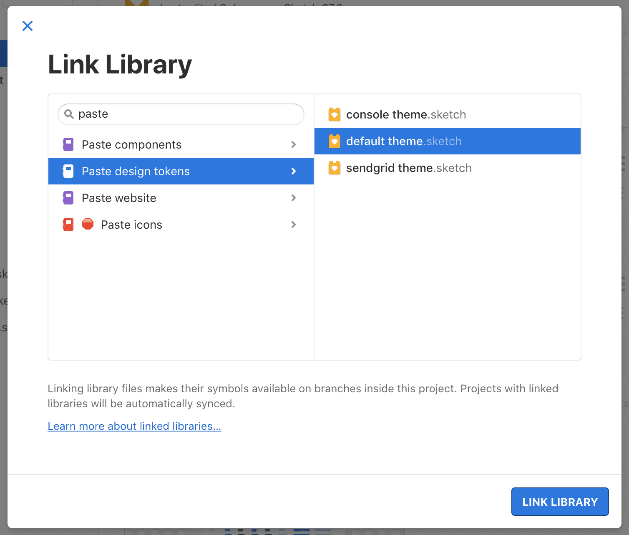
Task: Open the linked libraries learn more link
Action: 134,426
